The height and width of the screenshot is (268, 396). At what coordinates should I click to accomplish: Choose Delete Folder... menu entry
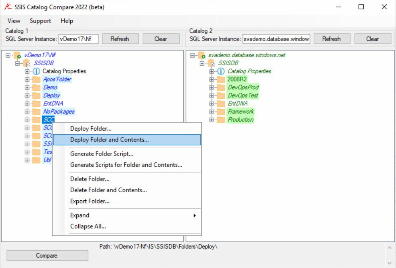tap(127, 179)
